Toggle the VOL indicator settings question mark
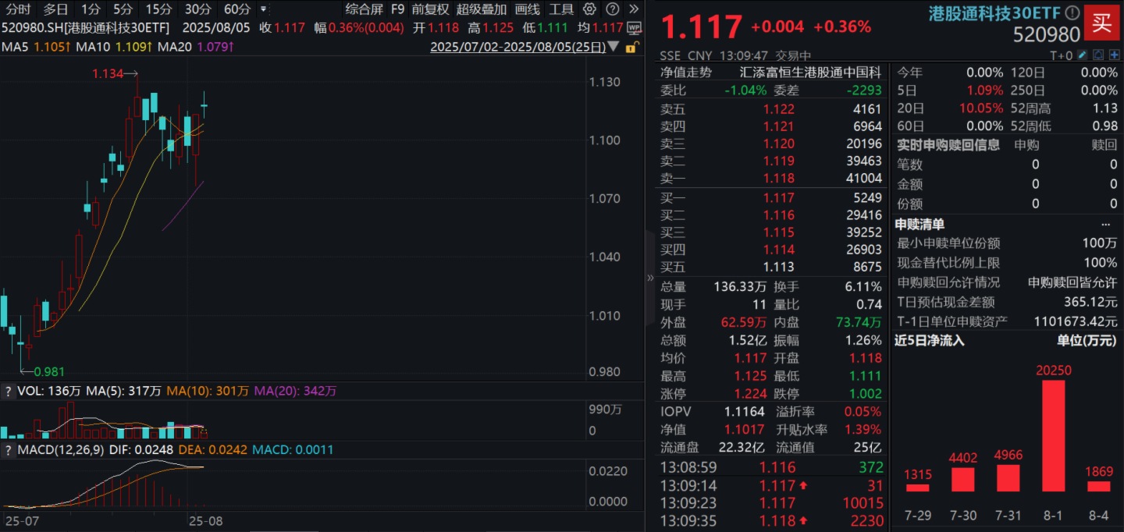Image resolution: width=1124 pixels, height=532 pixels. click(7, 391)
